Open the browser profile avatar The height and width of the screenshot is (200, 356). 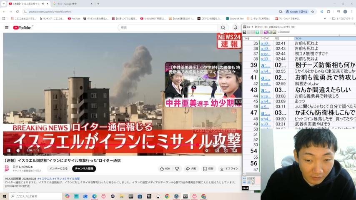(345, 12)
